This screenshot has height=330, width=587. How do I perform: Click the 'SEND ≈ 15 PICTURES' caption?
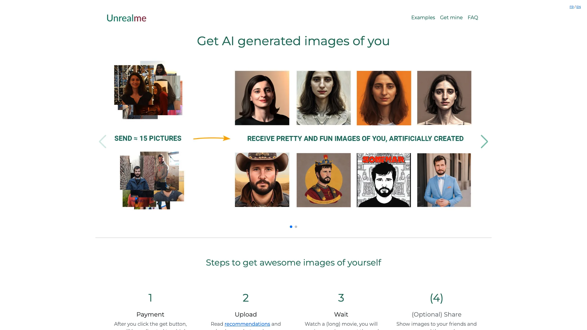[148, 138]
